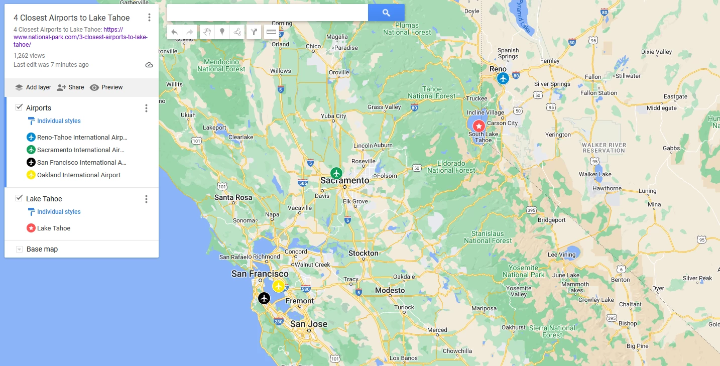This screenshot has width=720, height=366.
Task: Expand the Base map dropdown arrow
Action: coord(19,249)
